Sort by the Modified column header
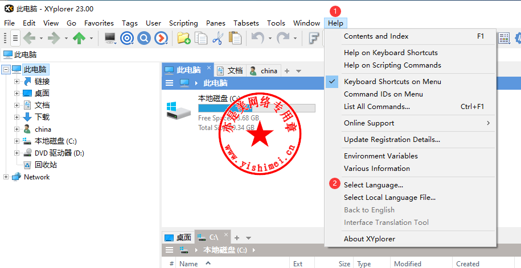 tap(407, 263)
